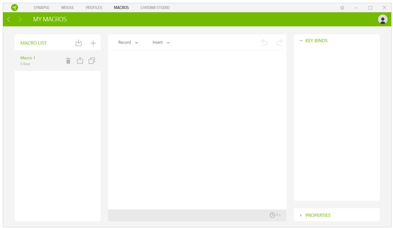Image resolution: width=393 pixels, height=228 pixels.
Task: Select Macro 1 in the list
Action: click(x=58, y=61)
